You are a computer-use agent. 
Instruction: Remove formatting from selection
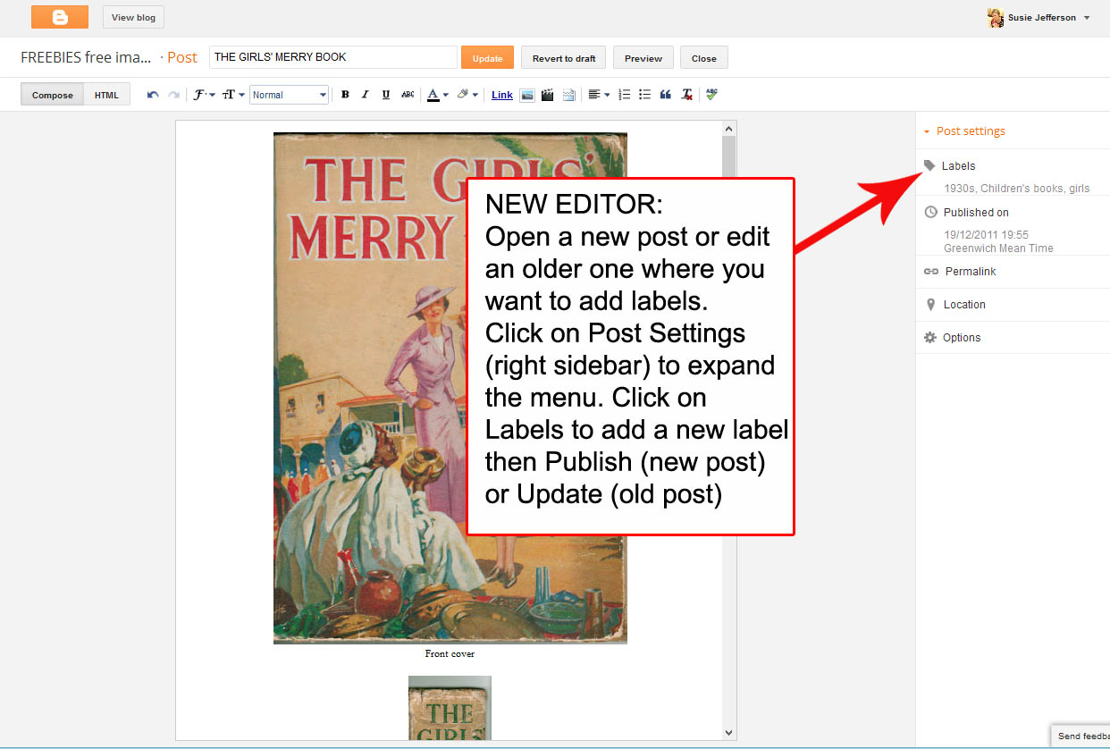click(x=686, y=95)
